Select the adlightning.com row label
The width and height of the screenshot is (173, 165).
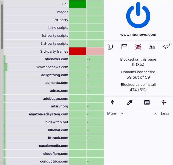[x=36, y=75]
